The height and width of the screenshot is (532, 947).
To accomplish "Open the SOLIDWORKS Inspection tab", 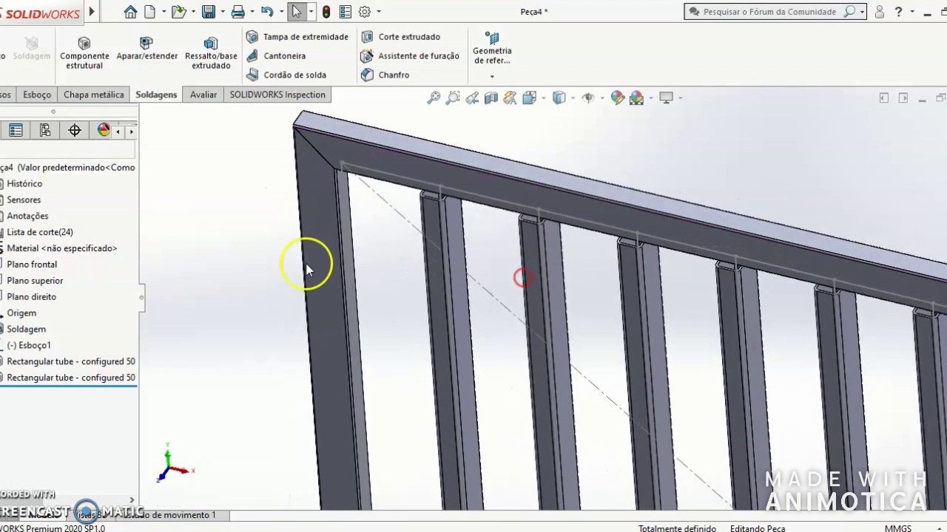I will 277,95.
